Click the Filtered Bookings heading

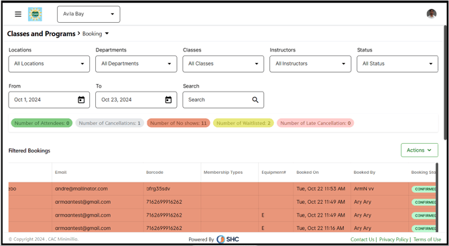(x=29, y=150)
